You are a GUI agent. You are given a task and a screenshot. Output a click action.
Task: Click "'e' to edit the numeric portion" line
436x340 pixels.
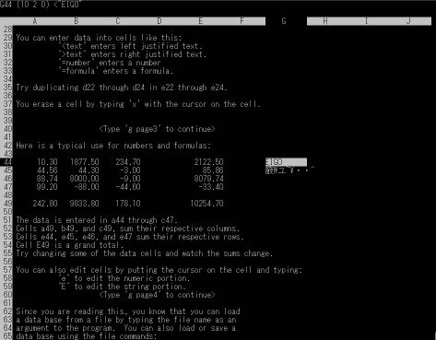click(x=124, y=278)
